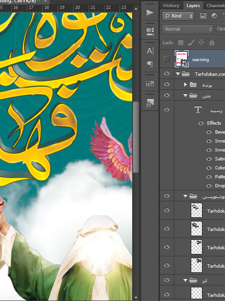Image resolution: width=225 pixels, height=301 pixels.
Task: Select the رسید layer name
Action: click(216, 111)
